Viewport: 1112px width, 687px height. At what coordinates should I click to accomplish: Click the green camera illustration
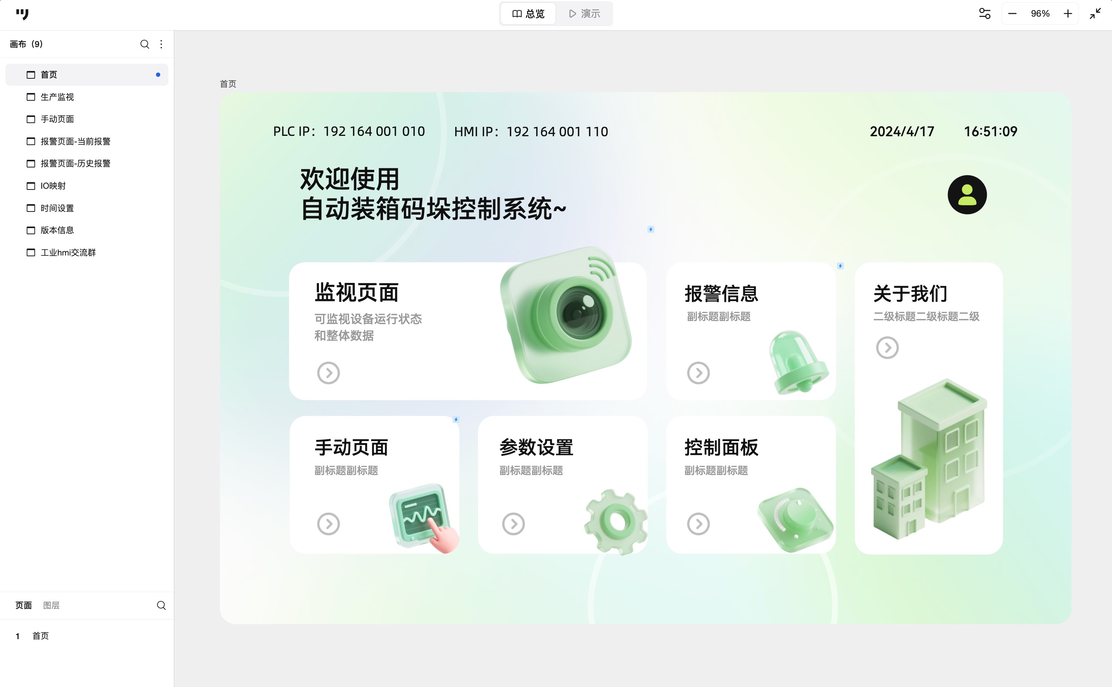pos(566,315)
